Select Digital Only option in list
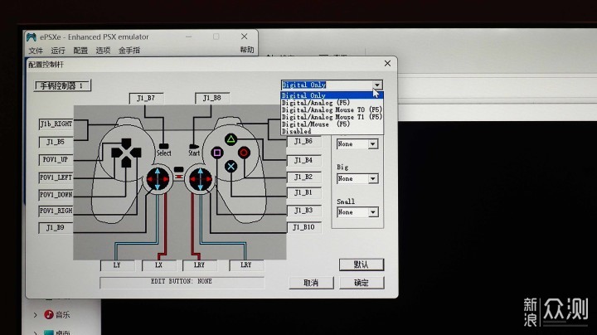Viewport: 597px width, 335px height. [332, 95]
